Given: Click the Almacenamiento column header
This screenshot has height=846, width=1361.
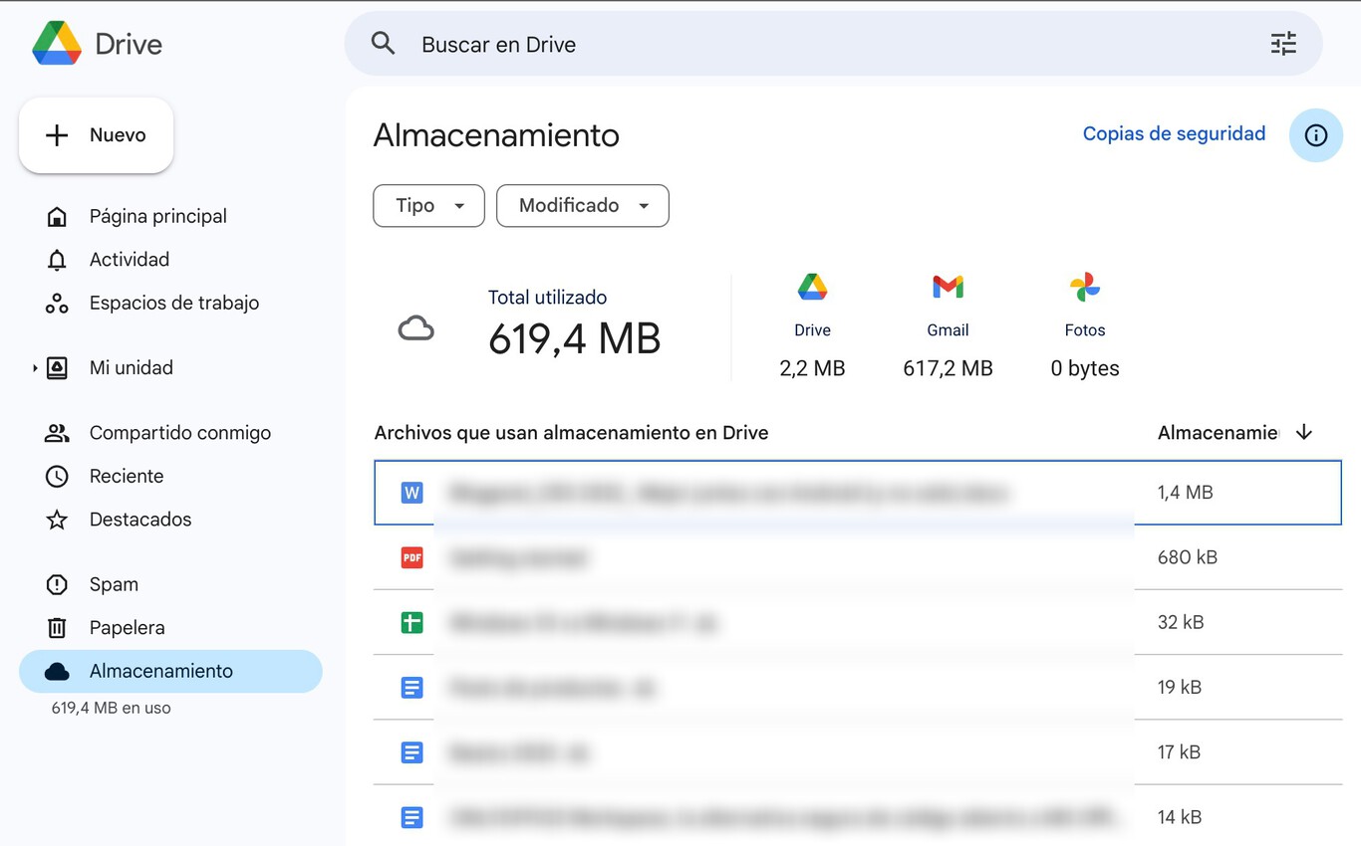Looking at the screenshot, I should [x=1217, y=433].
